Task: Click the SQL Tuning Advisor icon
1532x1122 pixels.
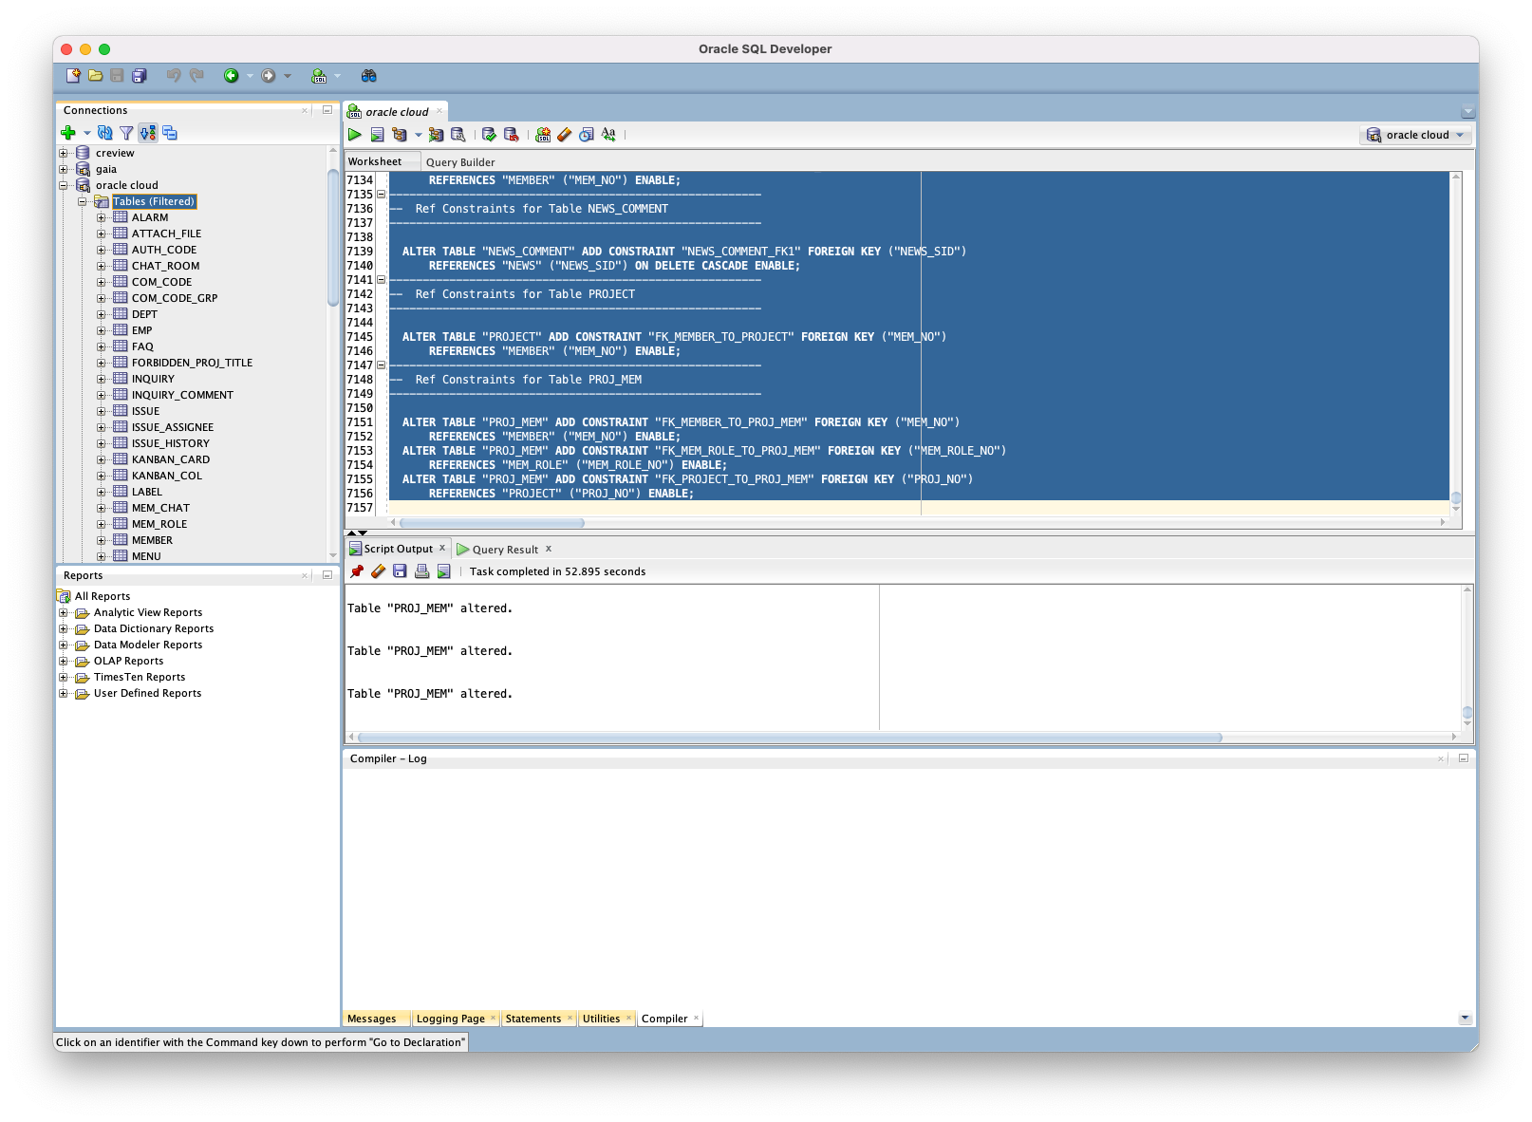Action: [x=458, y=135]
